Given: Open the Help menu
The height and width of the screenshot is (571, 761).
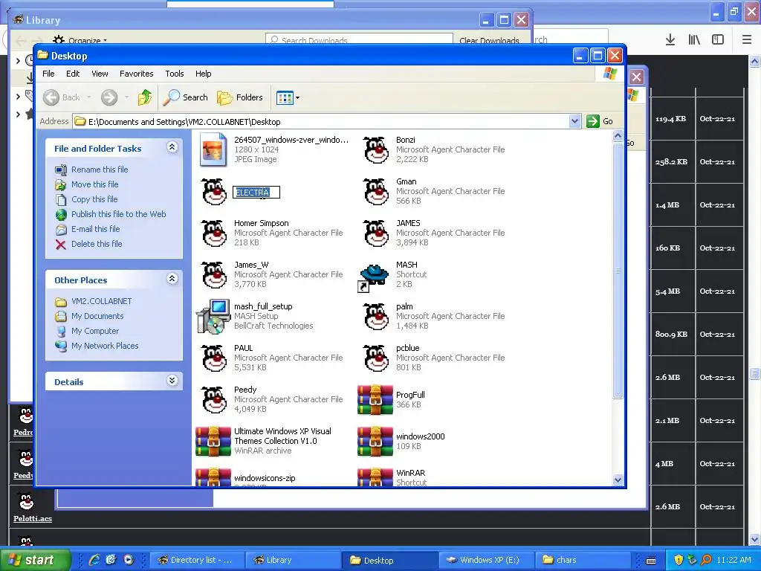Looking at the screenshot, I should [204, 74].
